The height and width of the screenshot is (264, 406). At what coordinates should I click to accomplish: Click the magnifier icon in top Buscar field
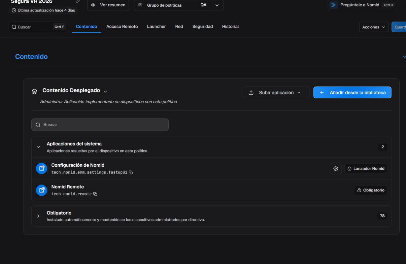[x=14, y=27]
